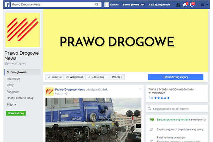The height and width of the screenshot is (142, 213).
Task: Click the public globe icon beside timestamp
Action: pyautogui.click(x=66, y=93)
